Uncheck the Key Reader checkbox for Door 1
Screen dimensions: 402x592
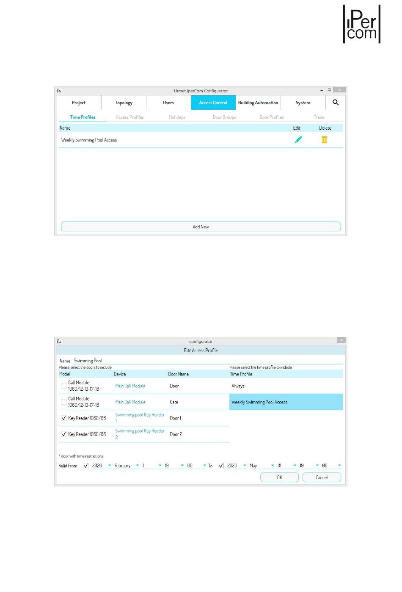(64, 418)
